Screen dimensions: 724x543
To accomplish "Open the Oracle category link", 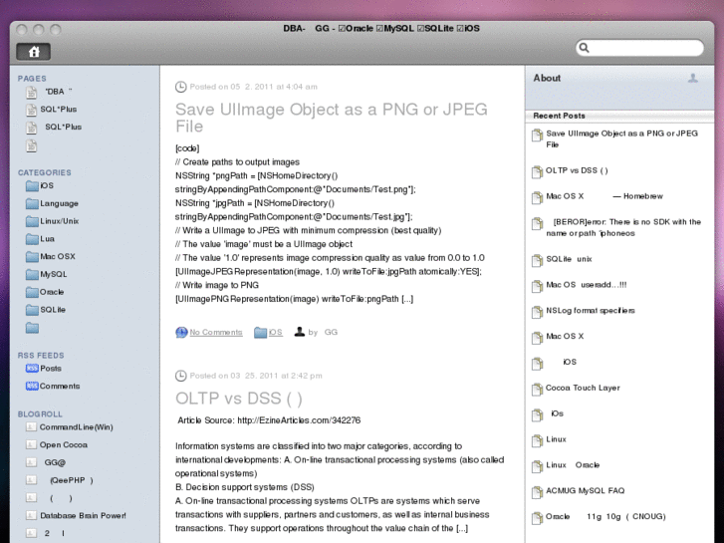I will pyautogui.click(x=51, y=292).
